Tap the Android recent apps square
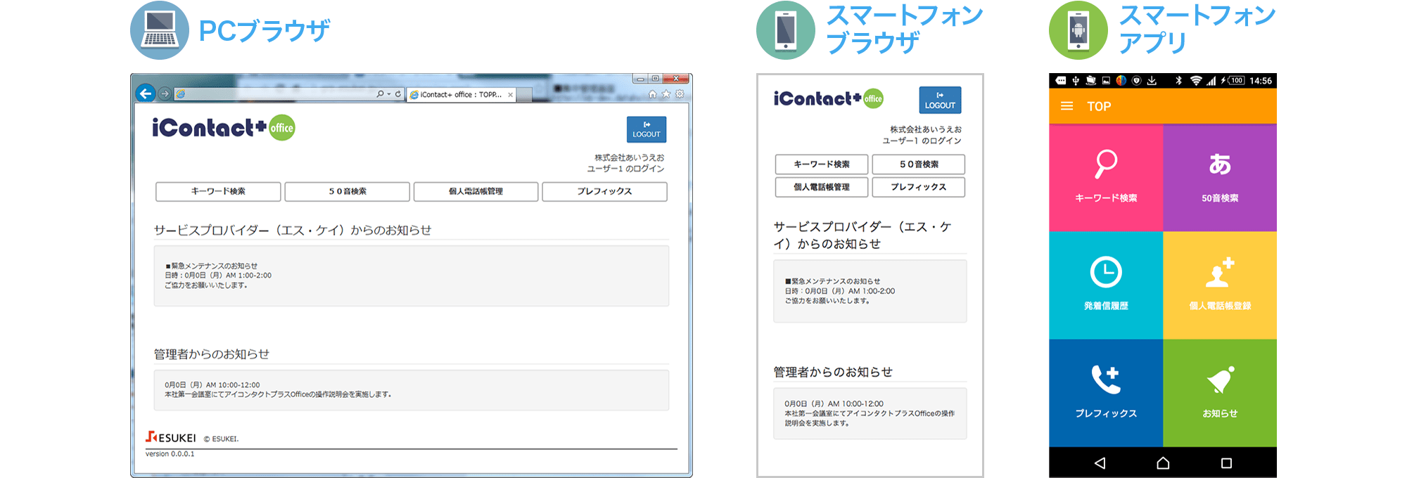The height and width of the screenshot is (478, 1407). (1226, 463)
